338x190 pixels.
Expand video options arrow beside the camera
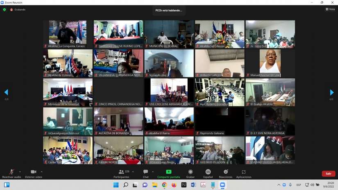pyautogui.click(x=41, y=172)
